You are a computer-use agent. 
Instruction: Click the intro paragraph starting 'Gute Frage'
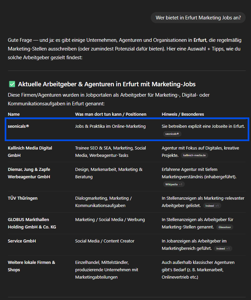coord(125,49)
